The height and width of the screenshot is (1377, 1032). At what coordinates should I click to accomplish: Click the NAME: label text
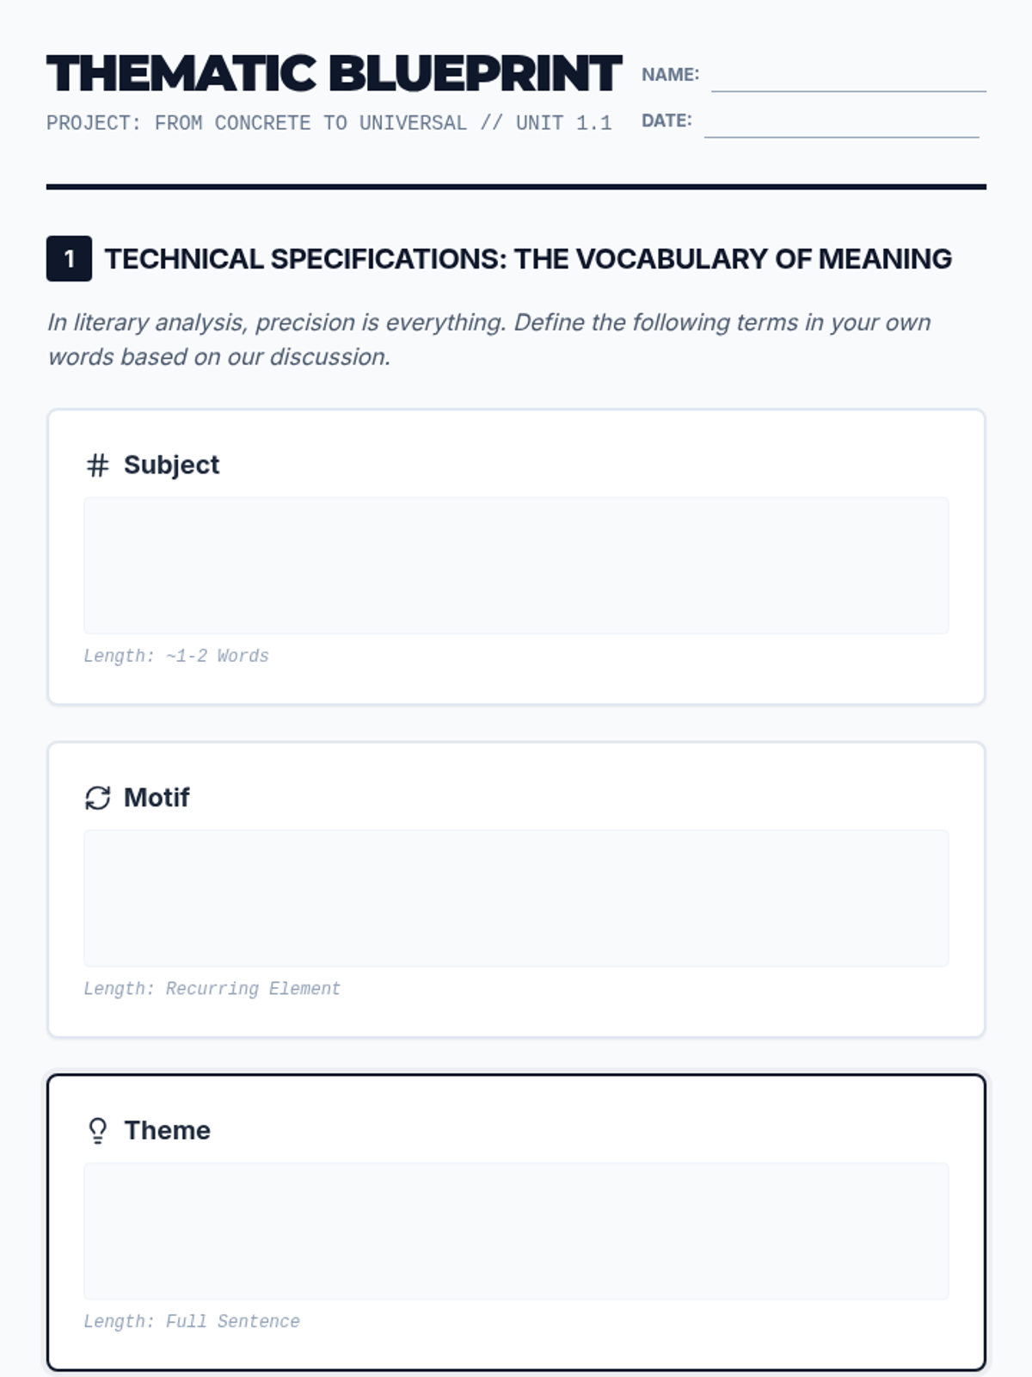coord(670,75)
